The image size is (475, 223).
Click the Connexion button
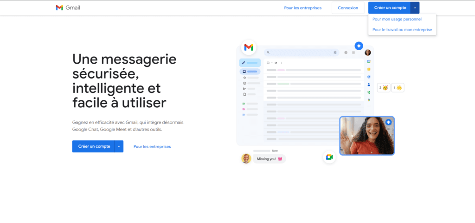point(348,8)
